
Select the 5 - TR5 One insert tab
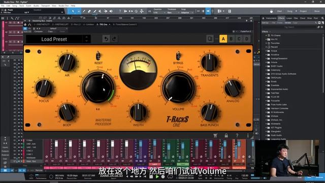(x=102, y=24)
